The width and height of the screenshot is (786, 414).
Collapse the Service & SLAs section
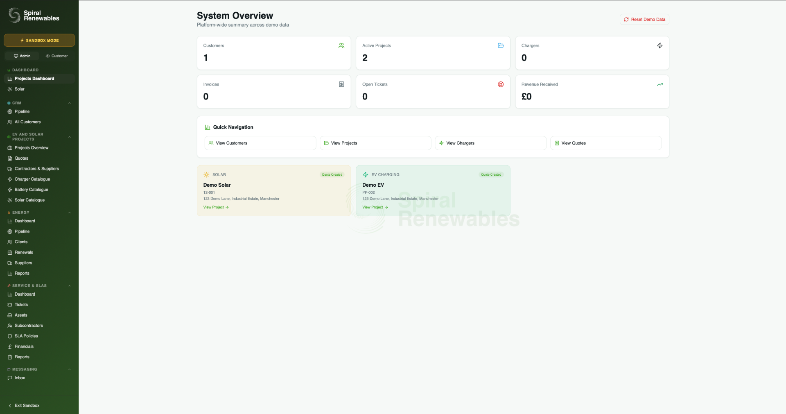click(x=70, y=286)
